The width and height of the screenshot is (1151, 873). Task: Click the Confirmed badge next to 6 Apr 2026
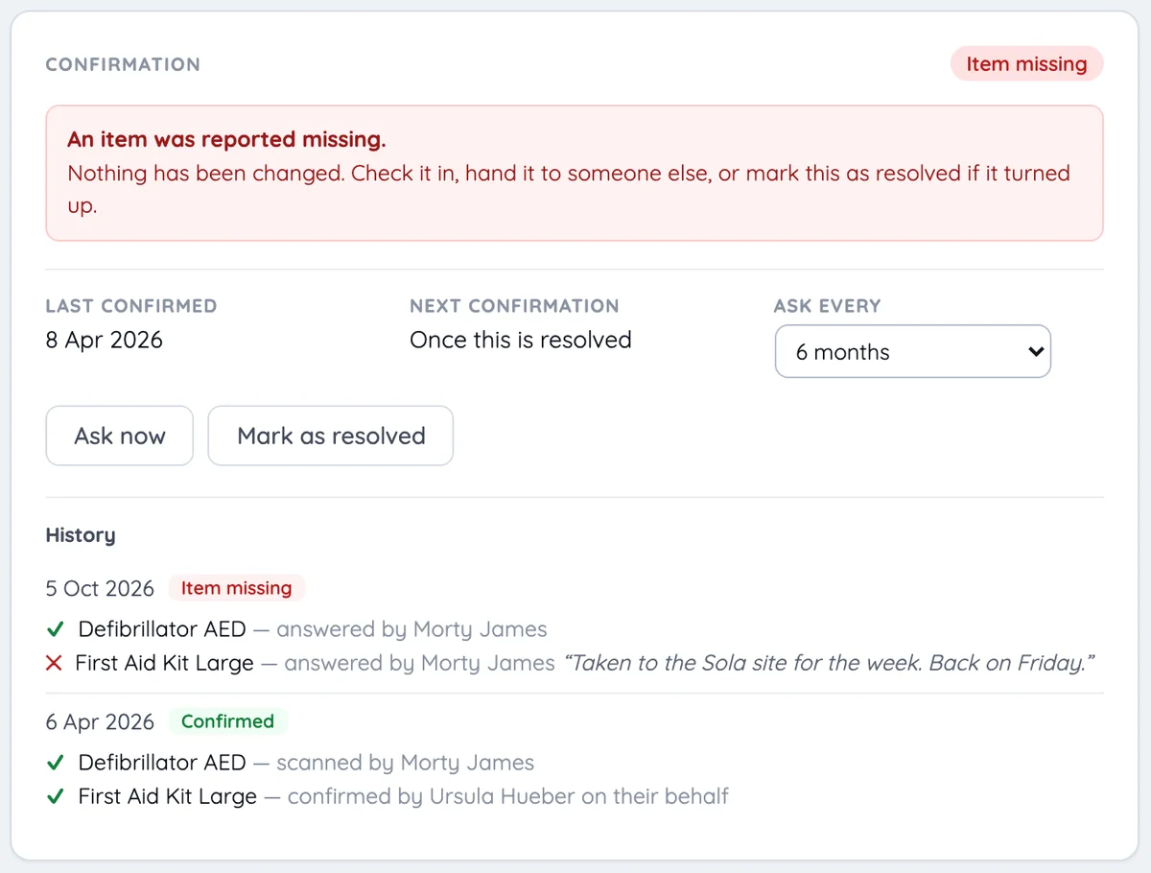pos(227,721)
